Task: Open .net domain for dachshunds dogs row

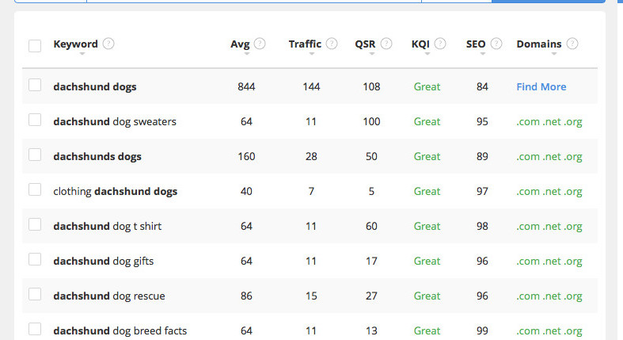Action: [x=552, y=157]
